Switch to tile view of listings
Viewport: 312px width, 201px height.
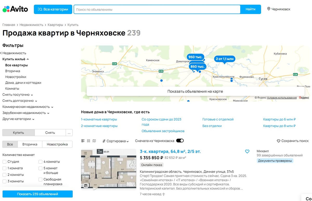point(88,141)
